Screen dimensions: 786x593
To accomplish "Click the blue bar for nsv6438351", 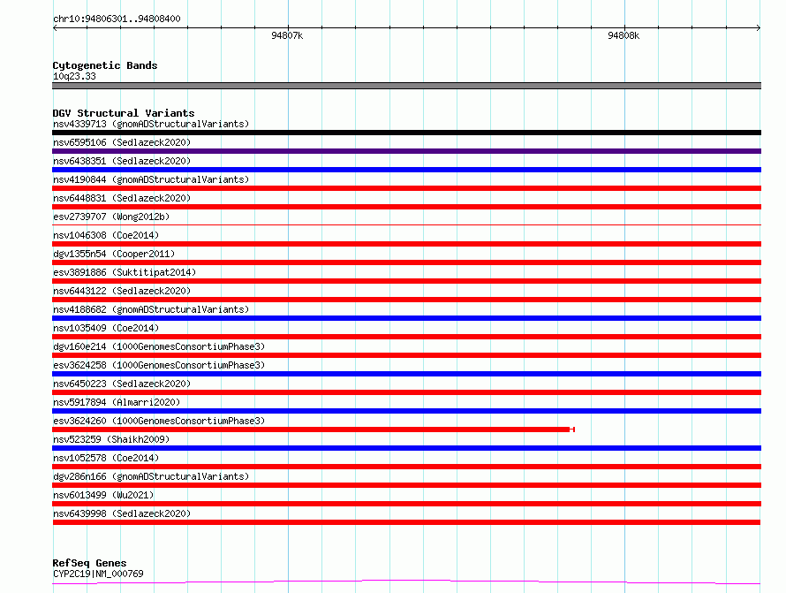I will tap(406, 170).
